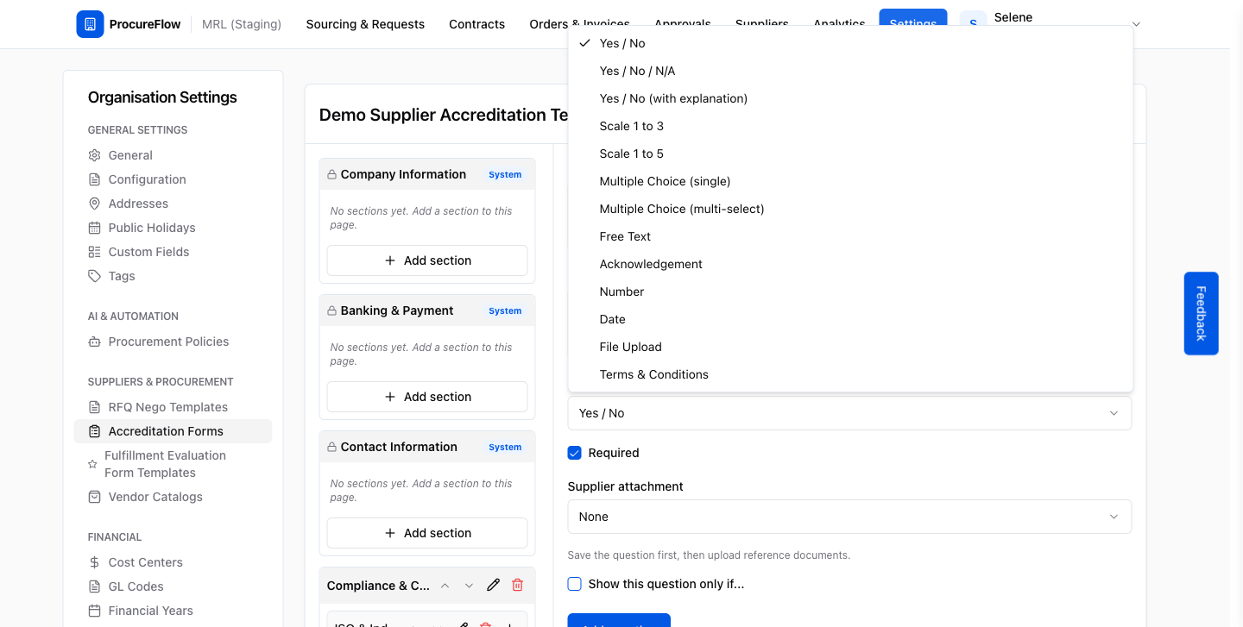Click the ProcureFlow logo icon

point(90,24)
